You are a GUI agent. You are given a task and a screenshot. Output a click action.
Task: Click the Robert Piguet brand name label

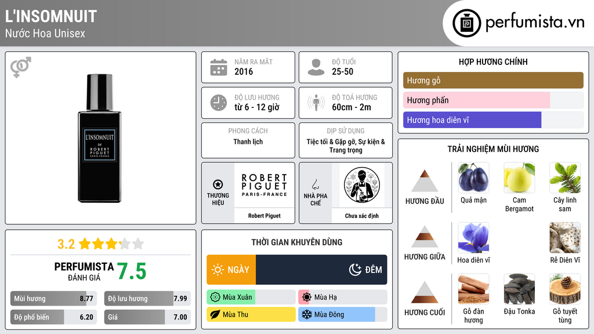[x=265, y=216]
